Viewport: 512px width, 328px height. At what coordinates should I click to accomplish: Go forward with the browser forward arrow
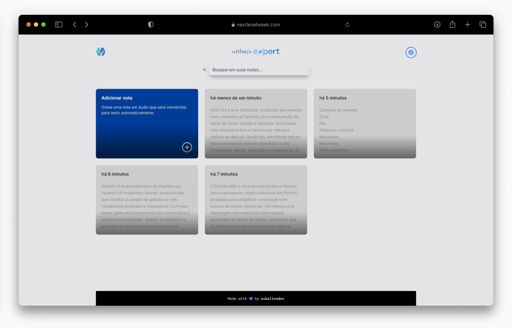(86, 24)
